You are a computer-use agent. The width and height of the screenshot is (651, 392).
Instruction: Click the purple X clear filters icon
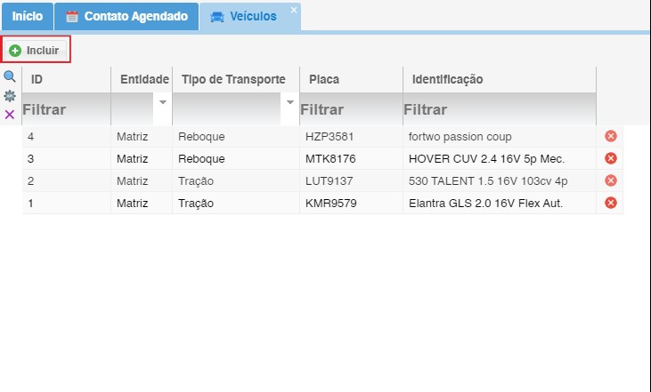pyautogui.click(x=10, y=115)
